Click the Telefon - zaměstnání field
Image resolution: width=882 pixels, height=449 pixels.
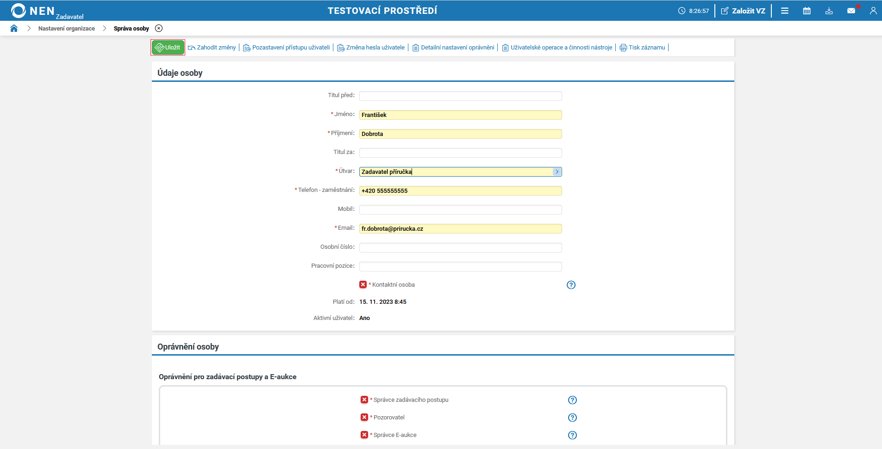click(460, 191)
